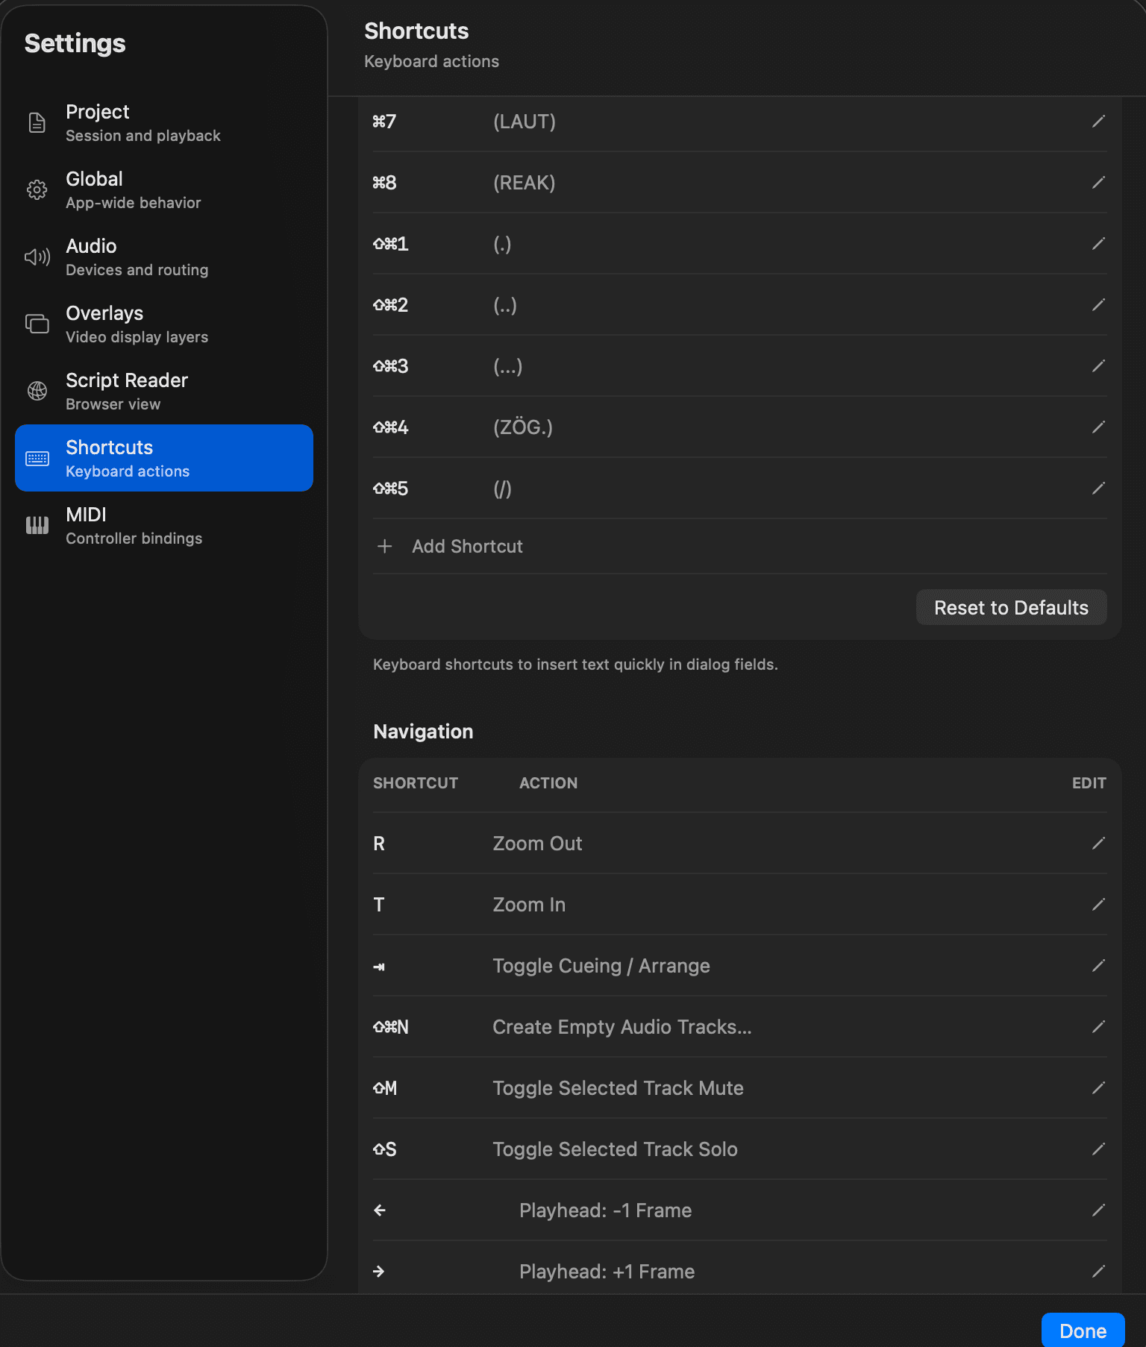Click the T shortcut key label

pos(379,905)
